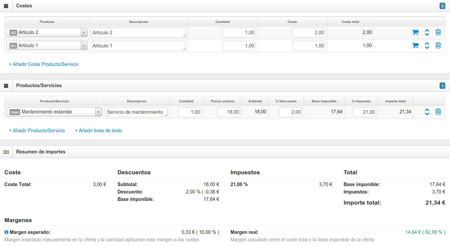Click the Coste field showing 2,00
Image resolution: width=450 pixels, height=247 pixels.
tap(309, 32)
